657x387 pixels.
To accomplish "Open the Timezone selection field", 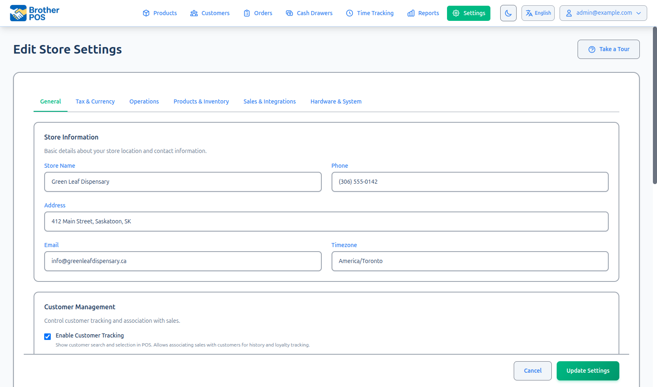I will (x=470, y=261).
